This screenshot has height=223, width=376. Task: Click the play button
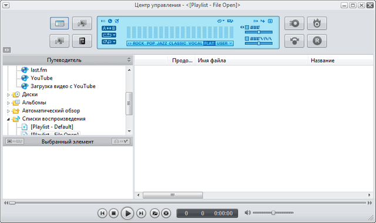click(x=127, y=213)
